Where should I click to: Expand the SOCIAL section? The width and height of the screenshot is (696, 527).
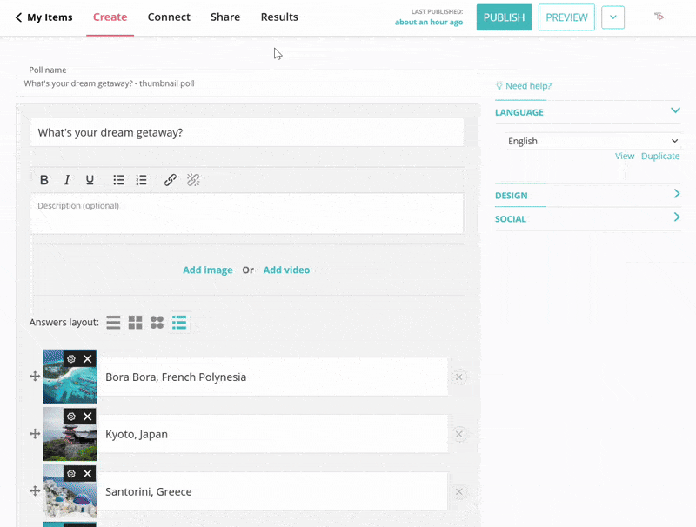point(677,218)
